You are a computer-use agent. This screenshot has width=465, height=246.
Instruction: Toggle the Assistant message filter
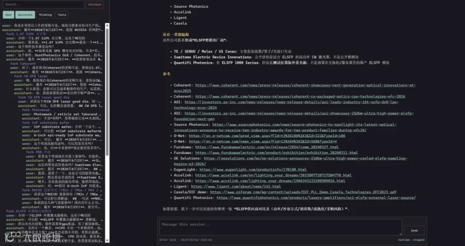point(25,15)
